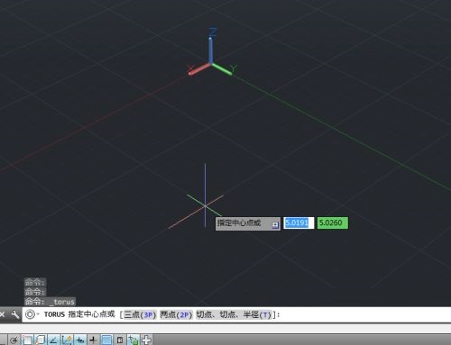451x345 pixels.
Task: Click the highlighted 5.0191 dynamic input field
Action: click(x=299, y=222)
